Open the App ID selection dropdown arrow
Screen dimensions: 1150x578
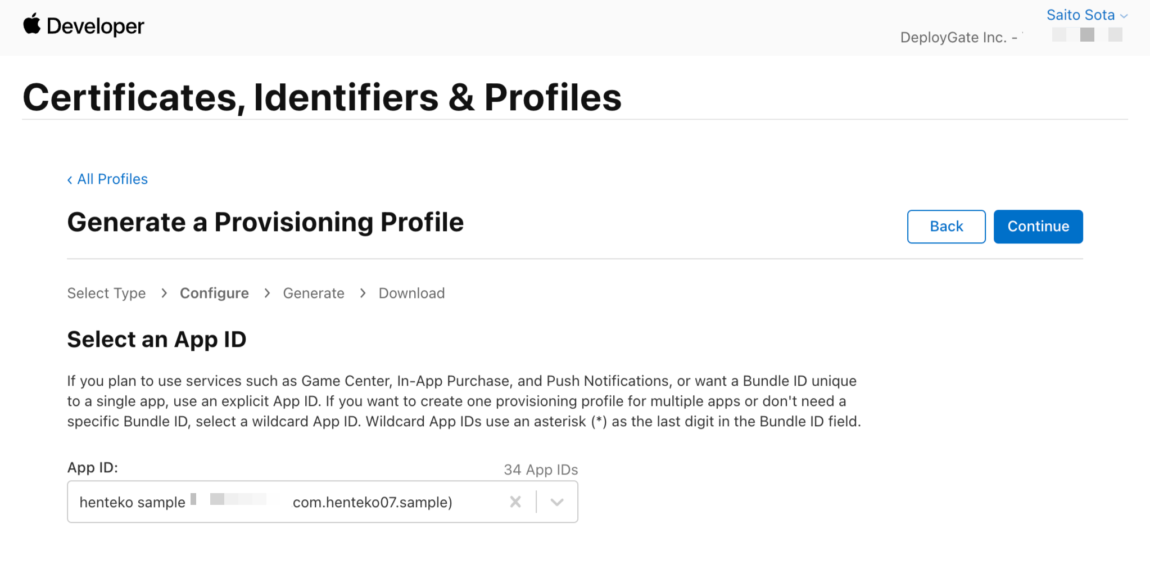[556, 502]
